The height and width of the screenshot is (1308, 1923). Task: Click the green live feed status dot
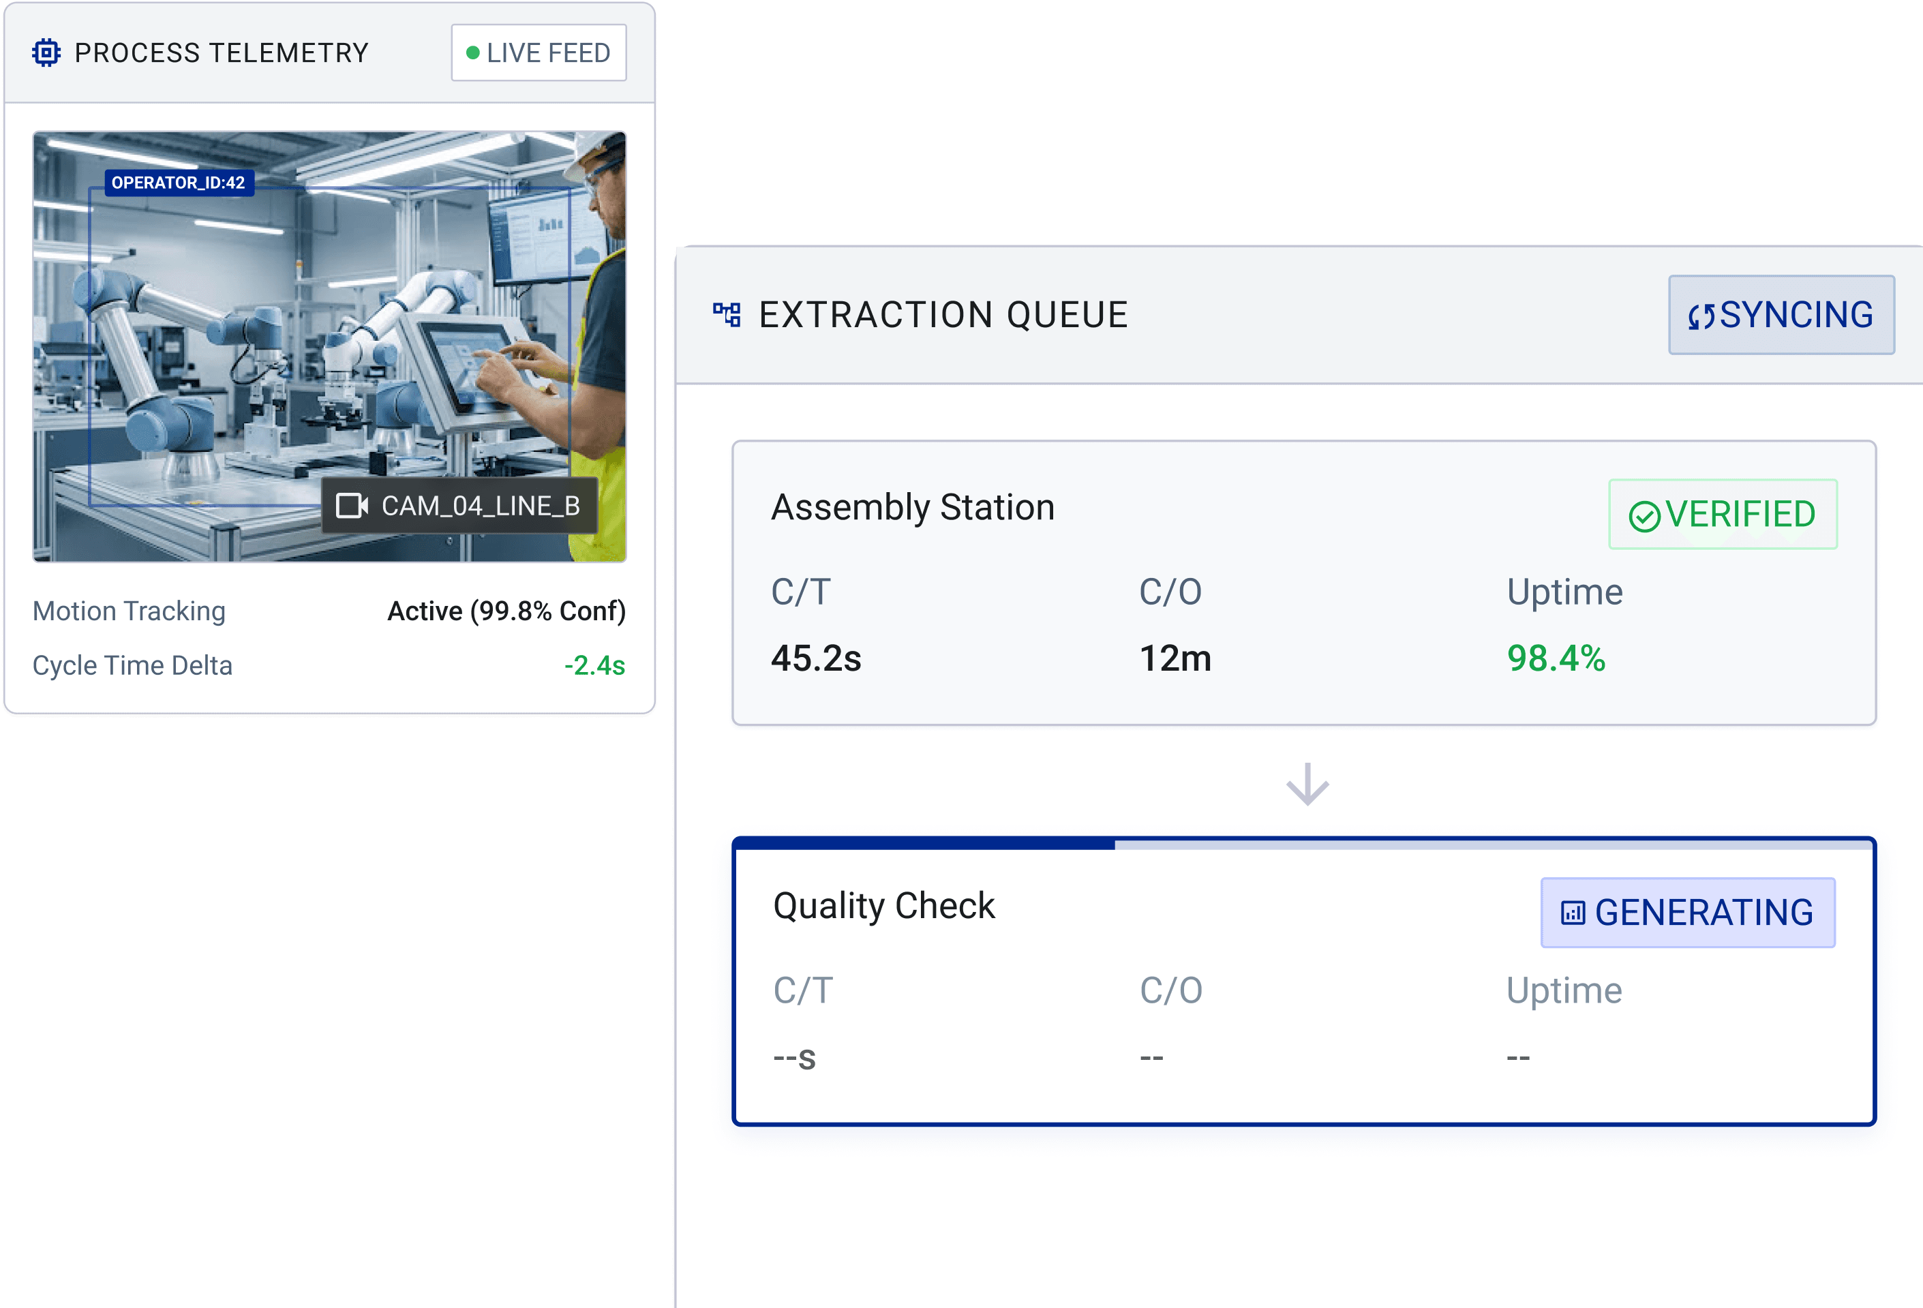click(x=473, y=53)
